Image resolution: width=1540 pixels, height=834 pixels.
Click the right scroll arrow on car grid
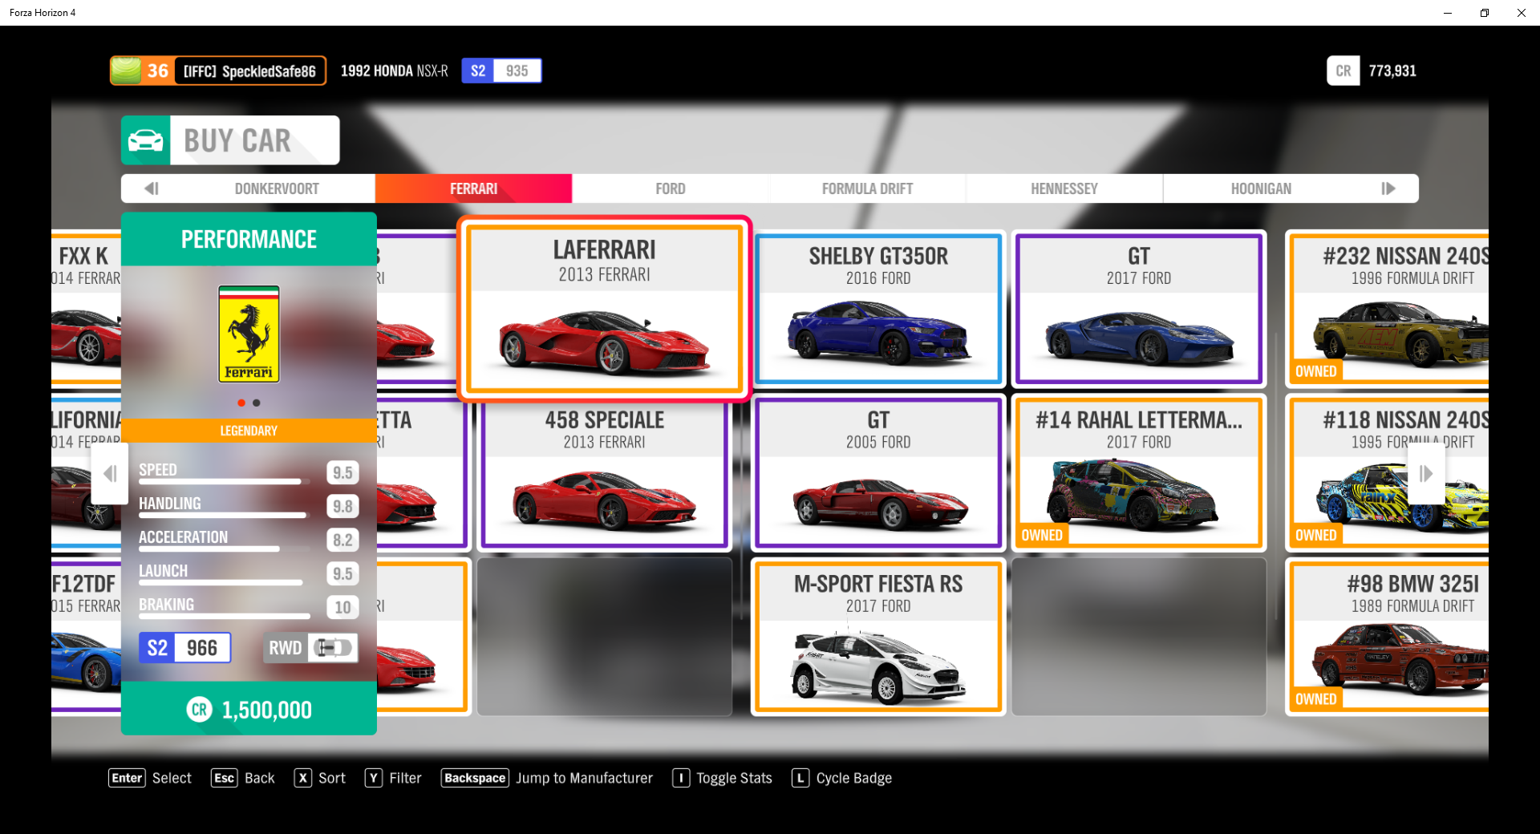(x=1426, y=474)
